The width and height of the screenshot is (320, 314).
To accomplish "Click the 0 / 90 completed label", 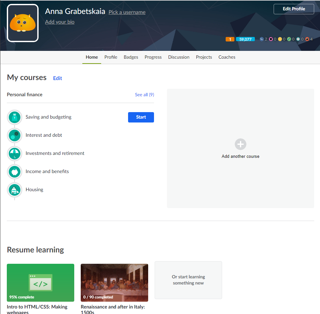I will tap(98, 297).
